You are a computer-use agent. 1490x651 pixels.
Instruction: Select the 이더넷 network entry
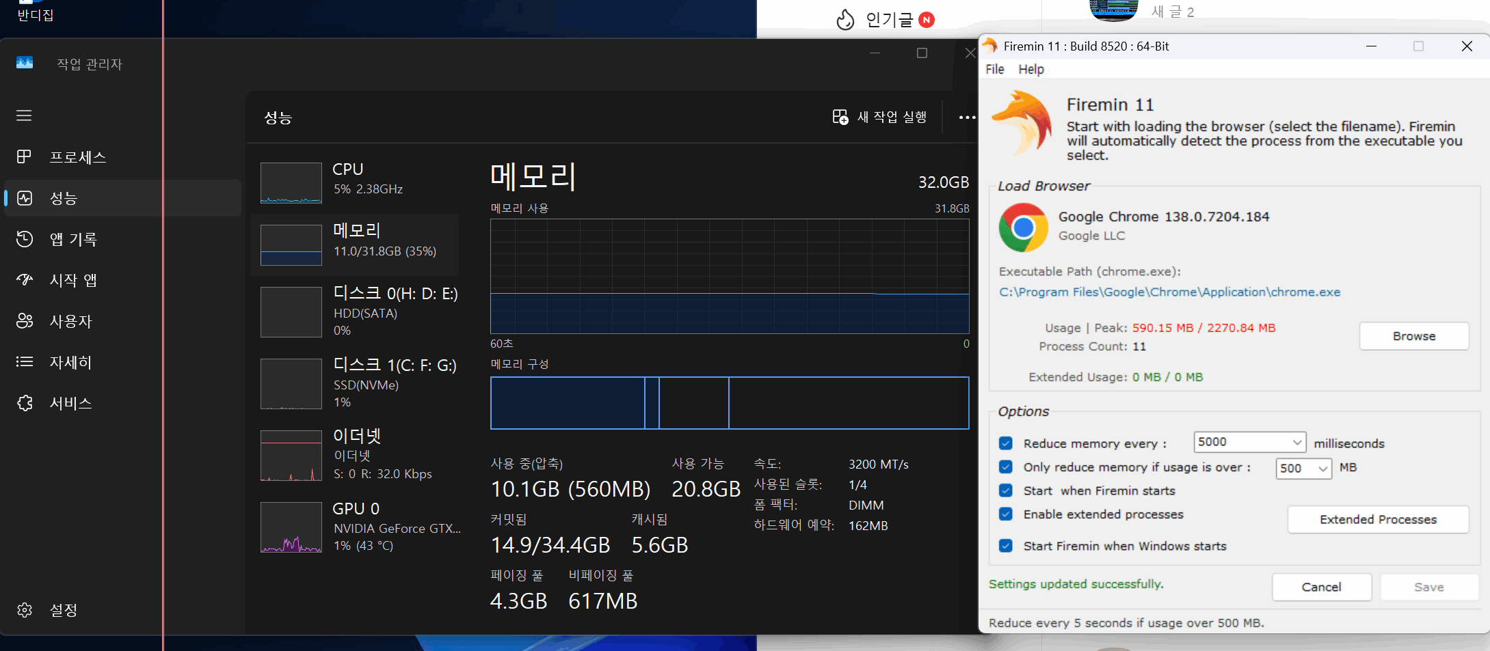pyautogui.click(x=355, y=455)
